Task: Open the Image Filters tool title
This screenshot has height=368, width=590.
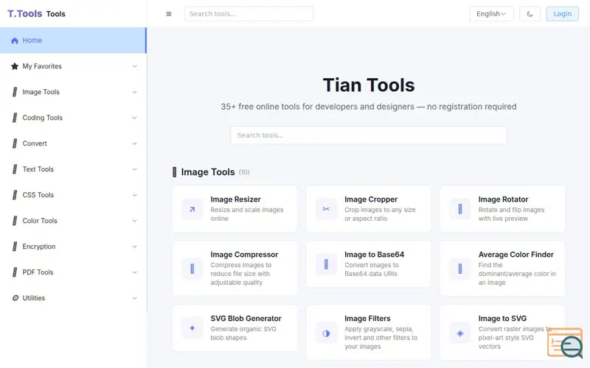Action: point(367,319)
